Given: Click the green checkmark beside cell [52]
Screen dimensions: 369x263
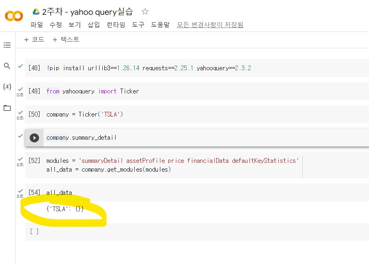Looking at the screenshot, I should click(20, 159).
